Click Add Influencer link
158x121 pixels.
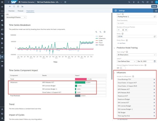[x=123, y=120]
